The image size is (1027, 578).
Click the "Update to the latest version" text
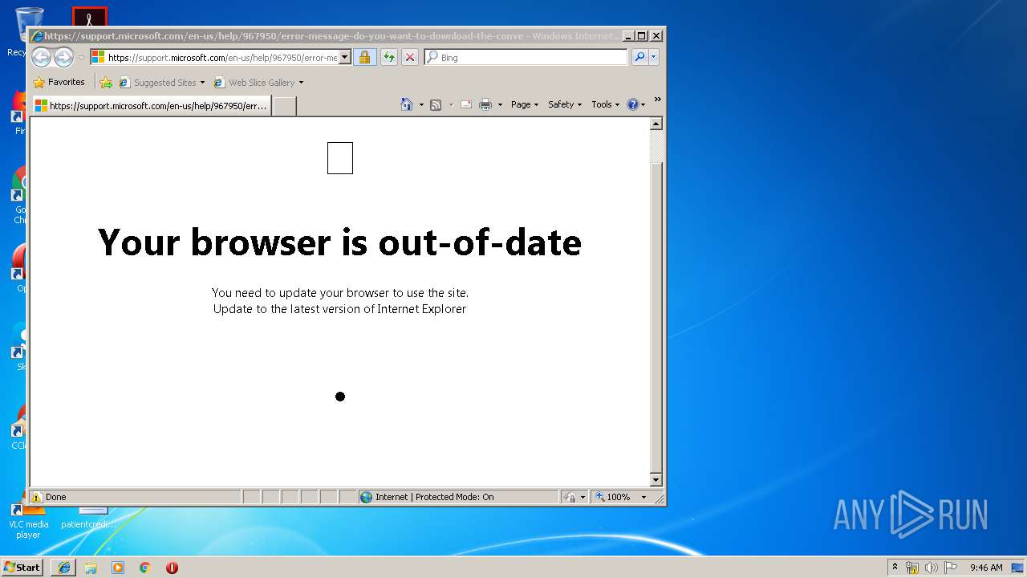coord(339,309)
